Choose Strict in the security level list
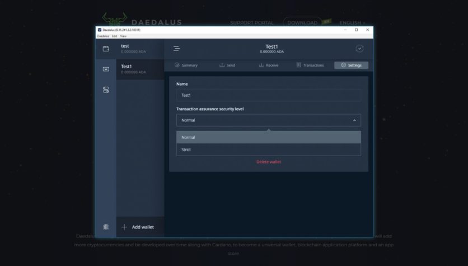This screenshot has height=266, width=468. (269, 150)
